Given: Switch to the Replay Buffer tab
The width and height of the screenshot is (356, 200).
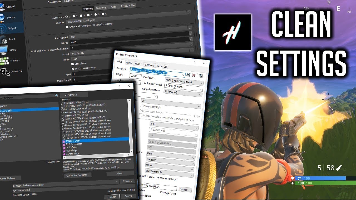Looking at the screenshot, I should 128,6.
